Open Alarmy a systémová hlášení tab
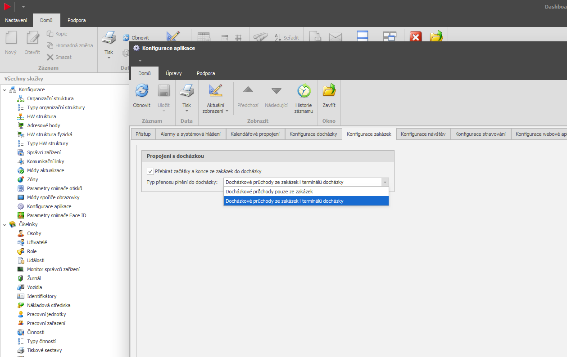Screen dimensions: 567x357 [x=191, y=134]
